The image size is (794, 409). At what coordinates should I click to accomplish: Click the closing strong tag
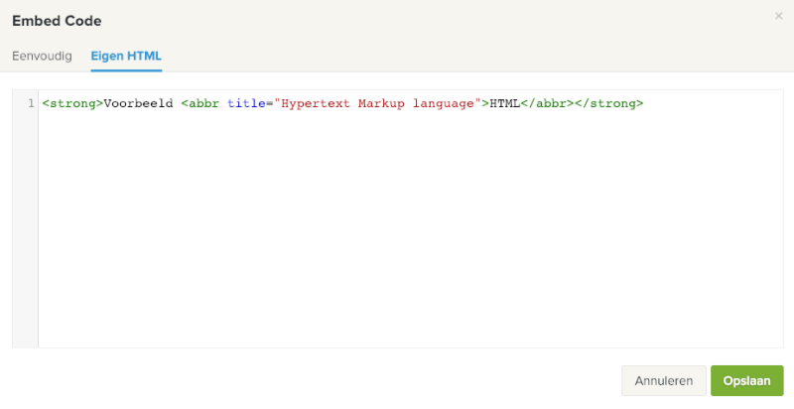tap(608, 103)
